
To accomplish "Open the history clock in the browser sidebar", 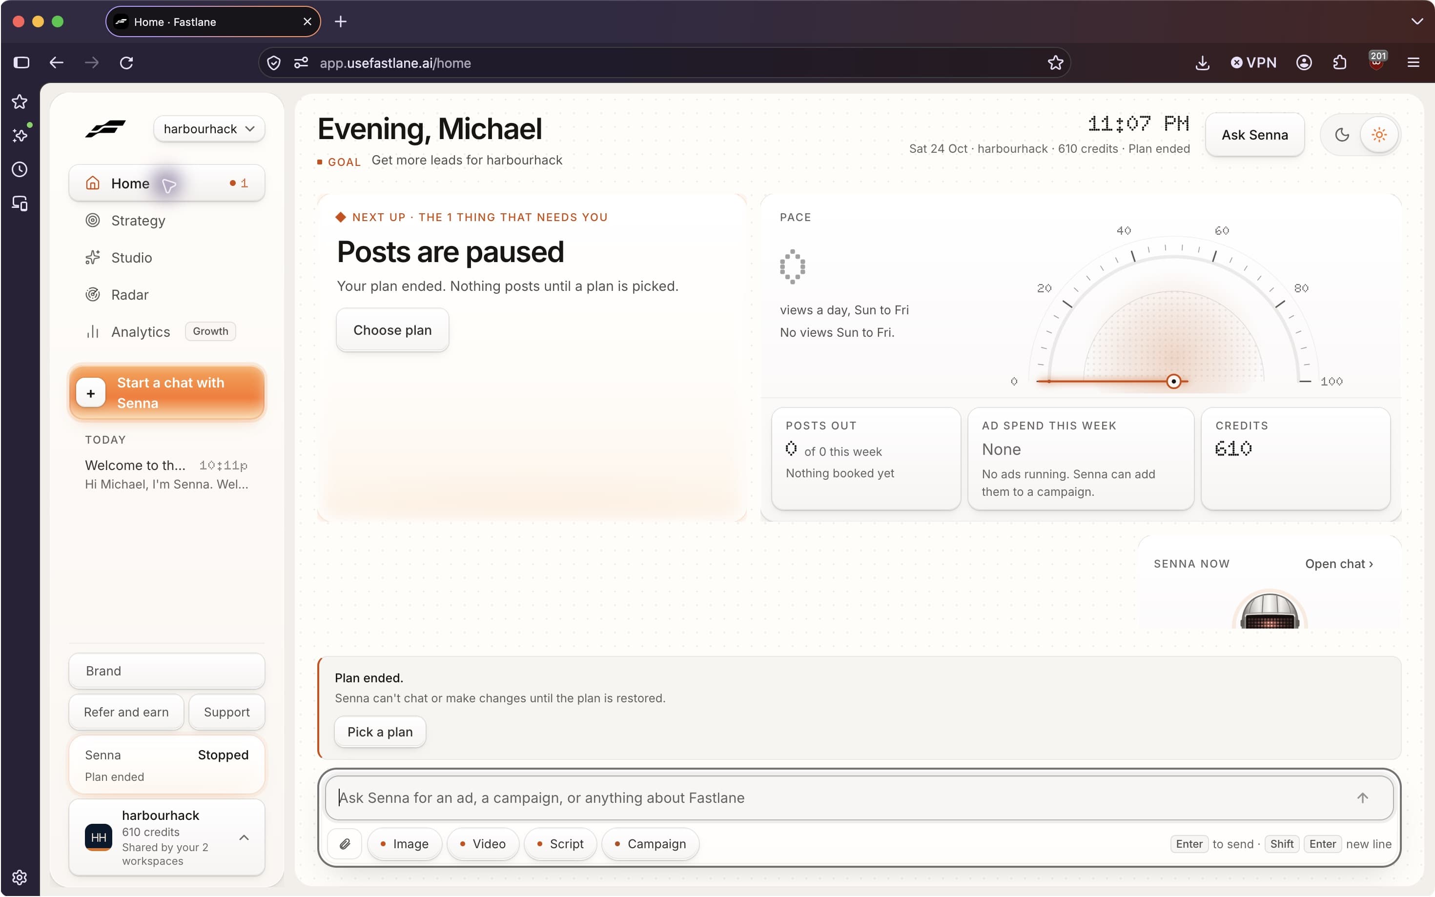I will 20,170.
